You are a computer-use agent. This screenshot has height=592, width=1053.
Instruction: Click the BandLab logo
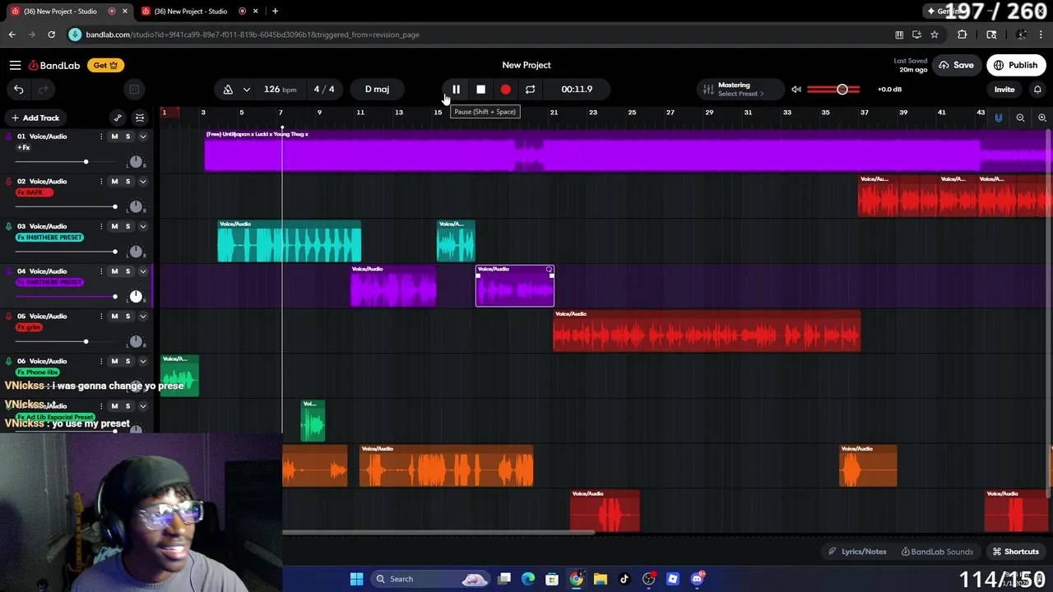54,65
